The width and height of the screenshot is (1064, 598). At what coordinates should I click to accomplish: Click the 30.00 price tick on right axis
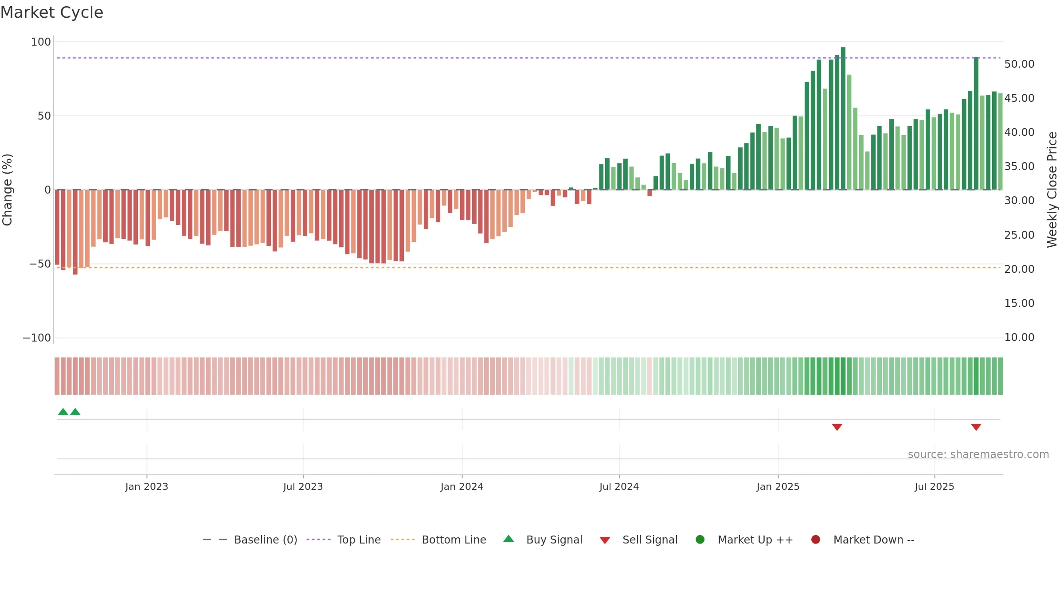[1019, 201]
